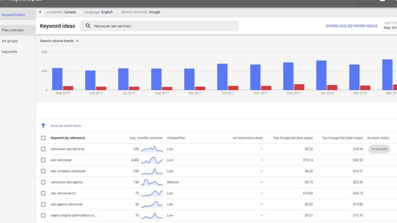Screen dimensions: 397x223
Task: Click the '$26.55' high range bid
Action: point(358,160)
